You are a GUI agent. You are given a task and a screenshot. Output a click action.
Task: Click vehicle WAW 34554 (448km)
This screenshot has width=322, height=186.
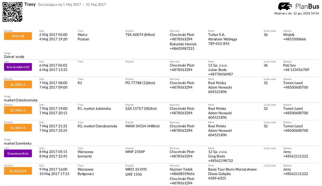click(142, 126)
